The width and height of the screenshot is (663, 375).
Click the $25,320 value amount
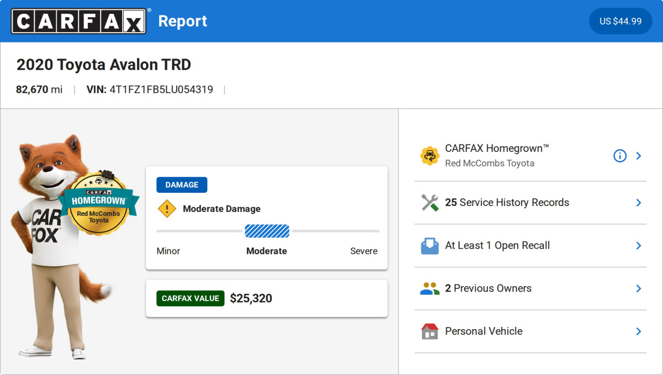click(251, 298)
